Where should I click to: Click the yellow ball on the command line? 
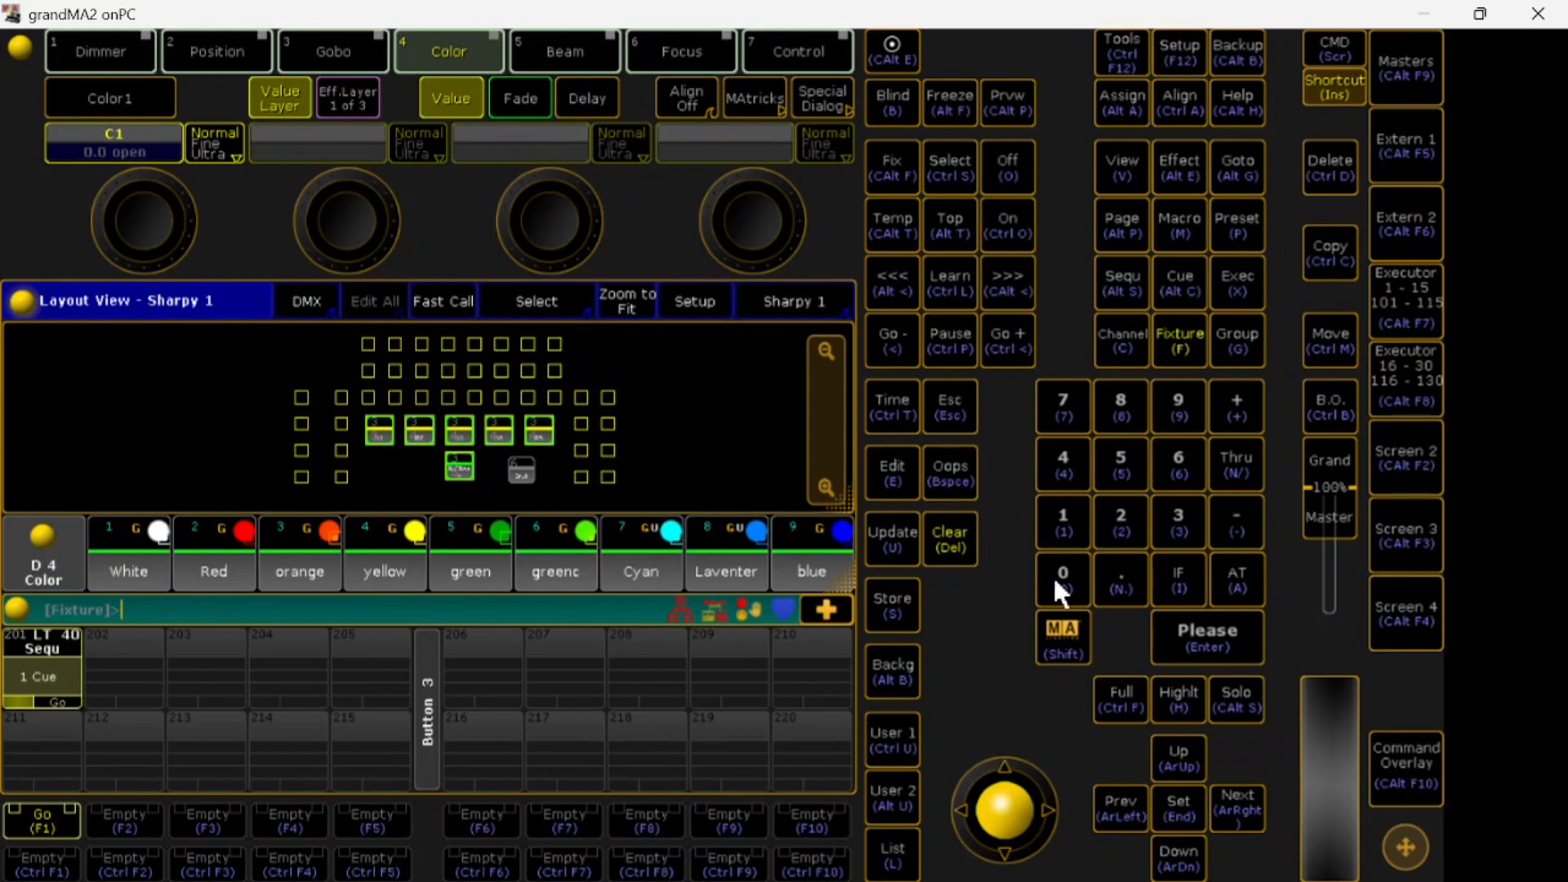17,608
